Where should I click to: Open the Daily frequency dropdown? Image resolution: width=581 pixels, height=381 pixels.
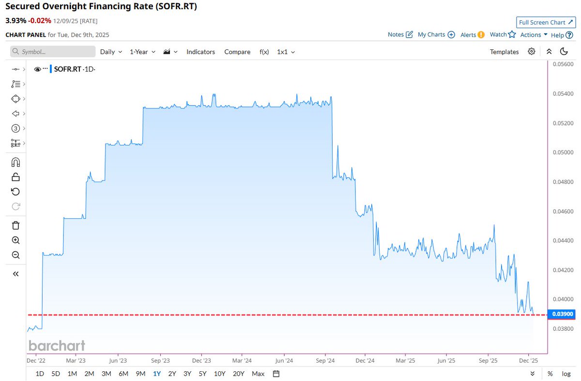[110, 52]
